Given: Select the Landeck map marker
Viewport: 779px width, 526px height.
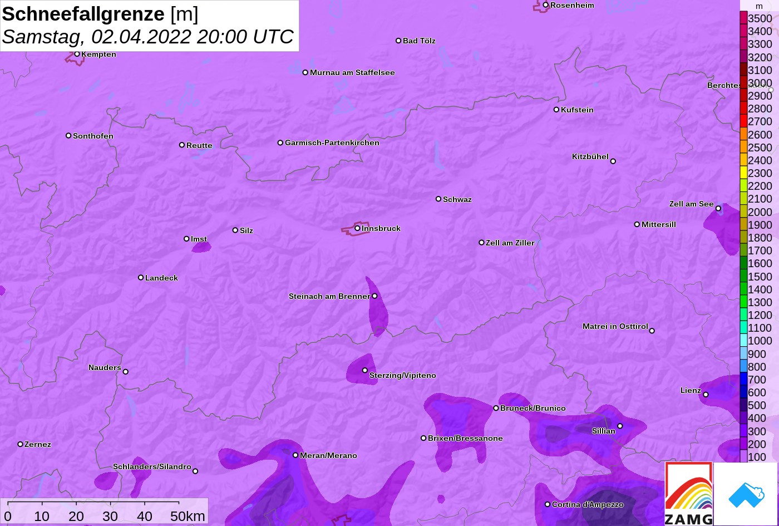Looking at the screenshot, I should [x=141, y=278].
